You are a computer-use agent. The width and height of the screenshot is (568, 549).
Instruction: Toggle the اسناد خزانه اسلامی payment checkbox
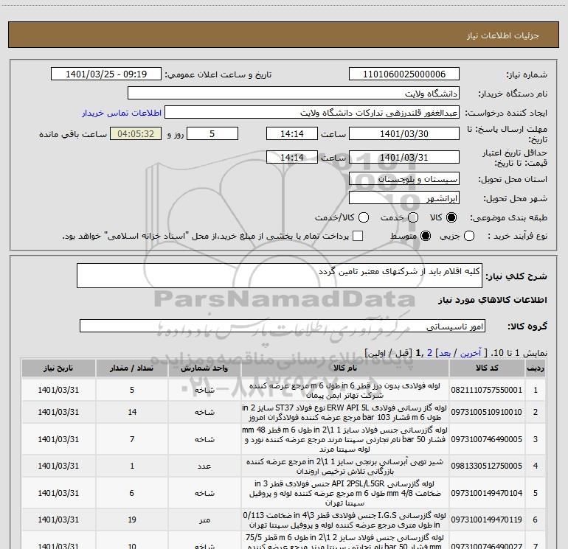point(358,236)
